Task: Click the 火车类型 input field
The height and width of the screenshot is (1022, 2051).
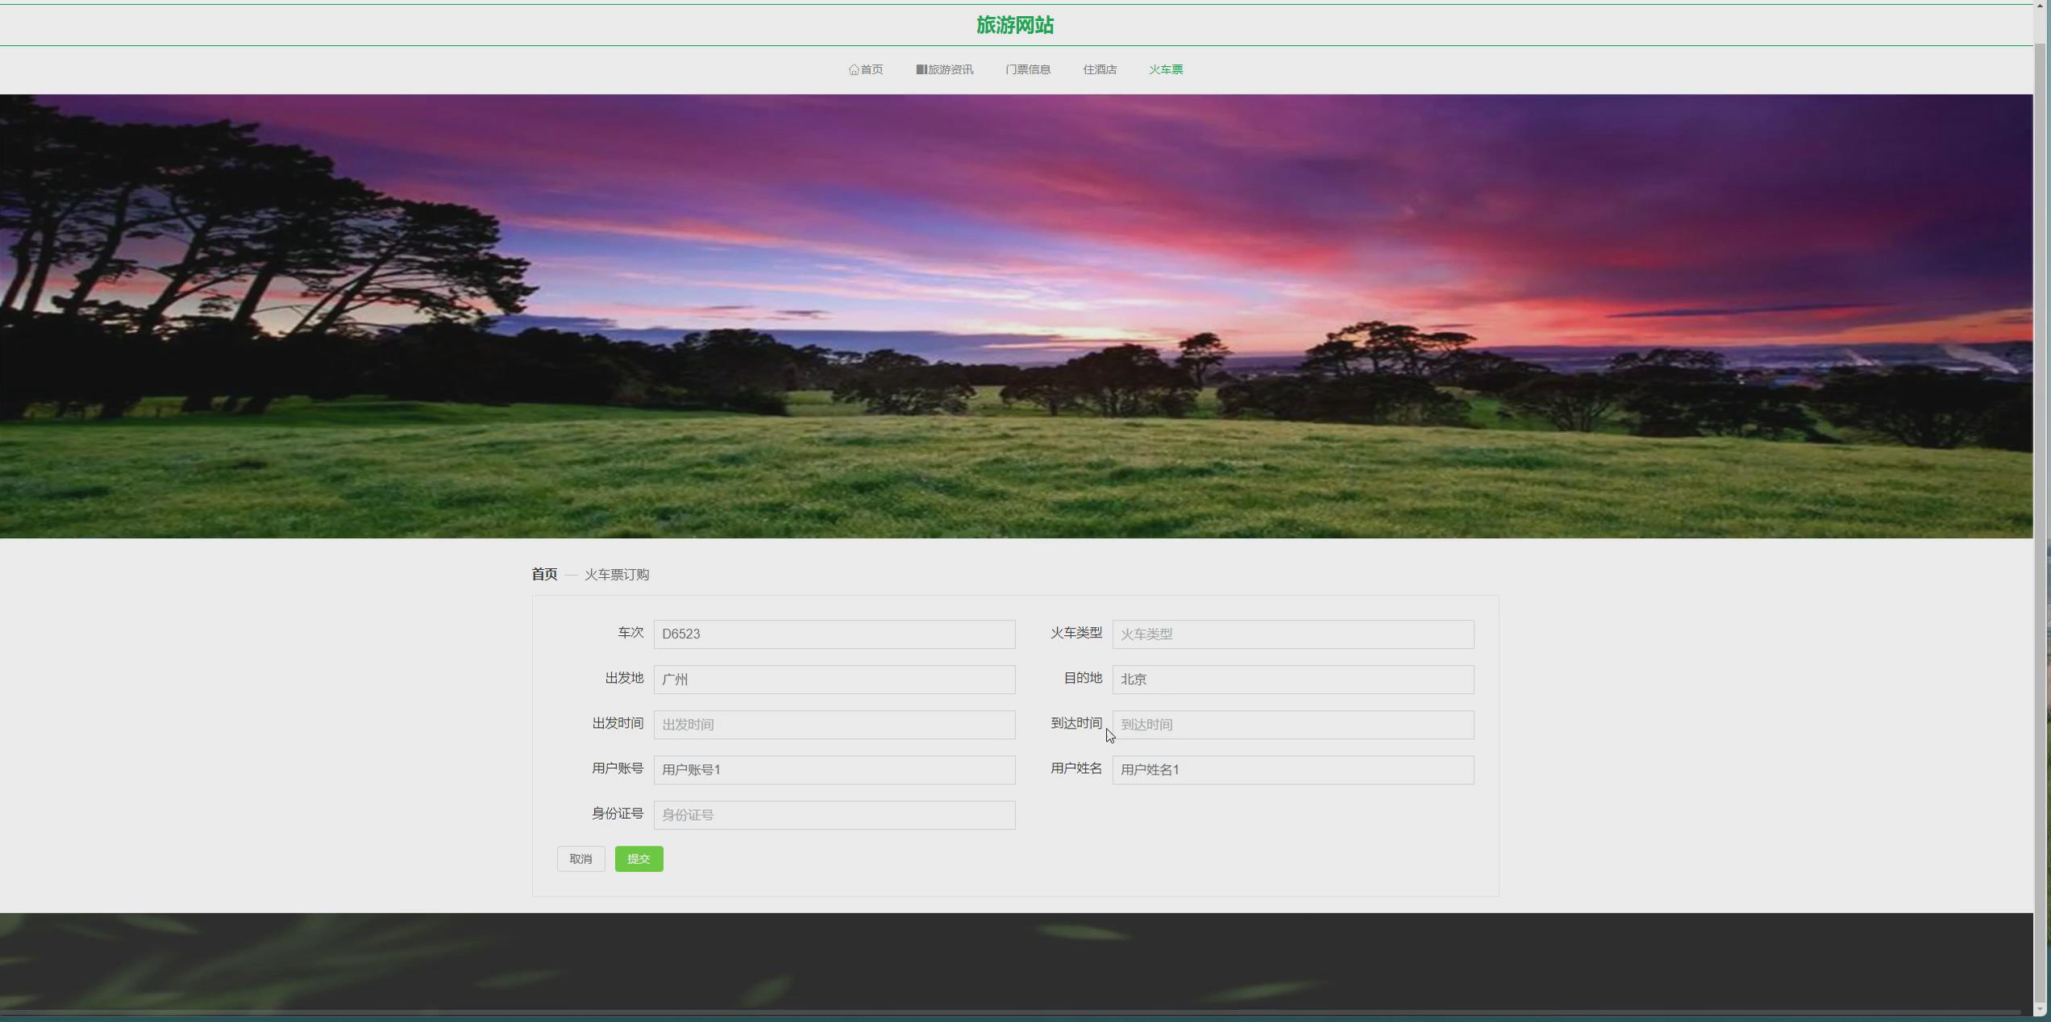Action: [x=1293, y=634]
